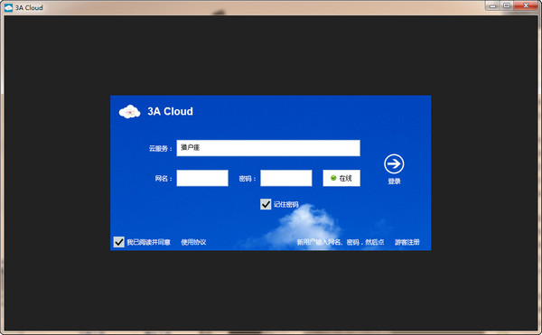The width and height of the screenshot is (542, 335).
Task: Open the 在线 online status selector
Action: 341,178
